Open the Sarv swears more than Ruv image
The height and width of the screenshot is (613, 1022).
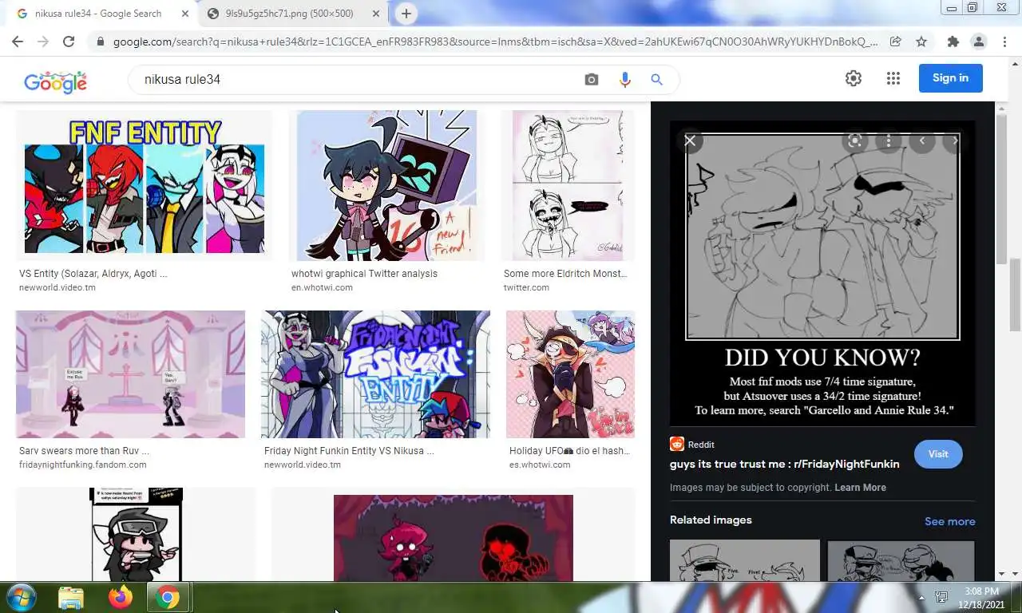pyautogui.click(x=130, y=374)
